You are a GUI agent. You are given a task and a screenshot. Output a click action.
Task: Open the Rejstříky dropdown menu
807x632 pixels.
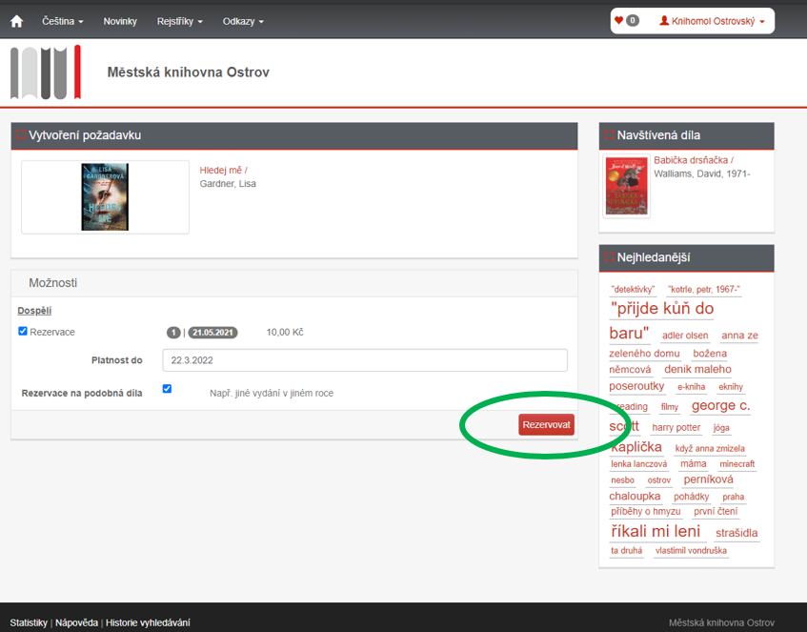pos(179,21)
